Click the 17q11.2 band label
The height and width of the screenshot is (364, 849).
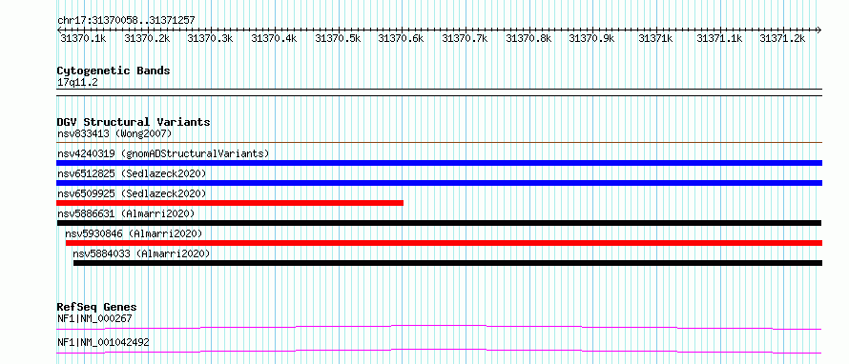click(x=77, y=83)
